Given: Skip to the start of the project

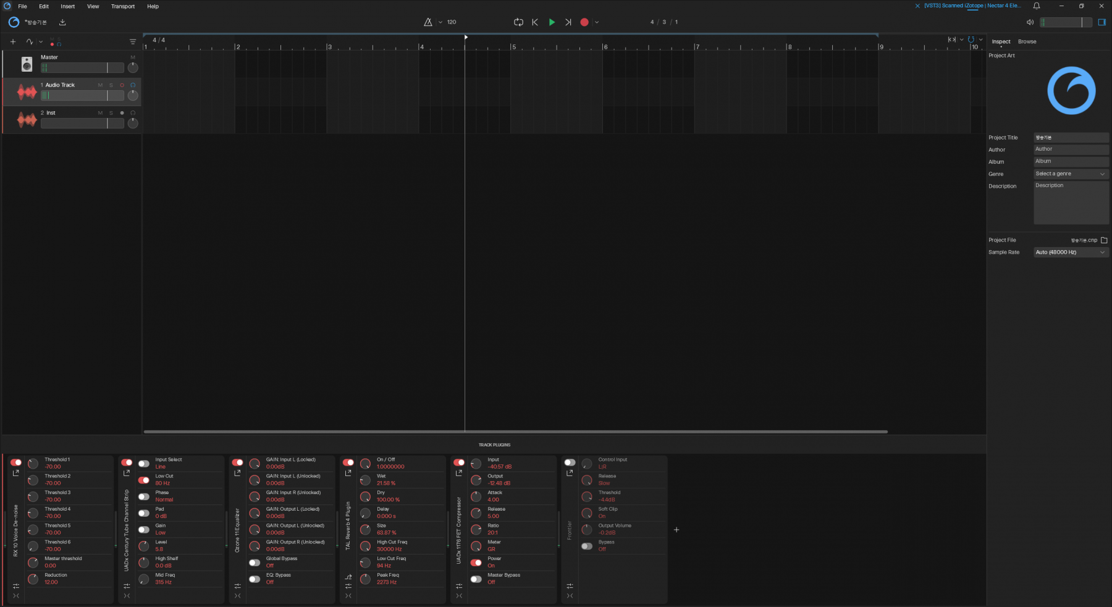Looking at the screenshot, I should [535, 22].
